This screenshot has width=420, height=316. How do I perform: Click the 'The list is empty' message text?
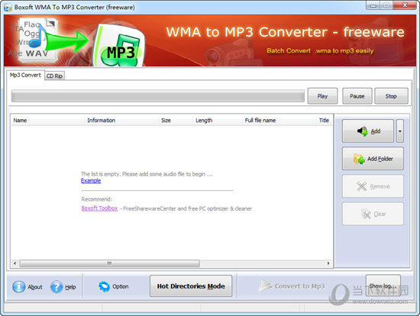[x=147, y=174]
